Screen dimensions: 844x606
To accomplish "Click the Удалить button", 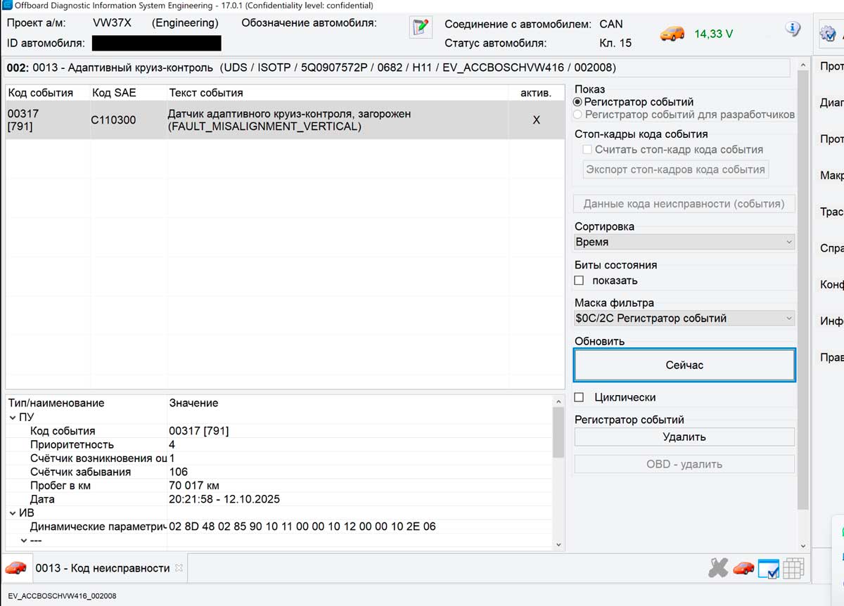I will click(684, 437).
